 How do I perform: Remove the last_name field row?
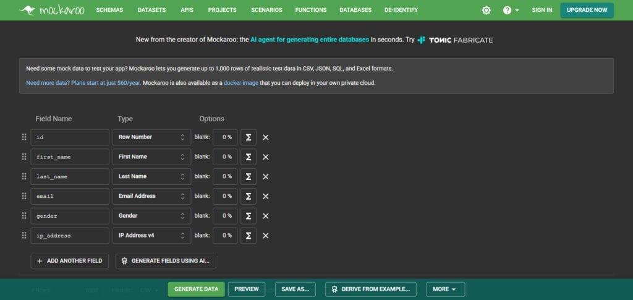266,176
